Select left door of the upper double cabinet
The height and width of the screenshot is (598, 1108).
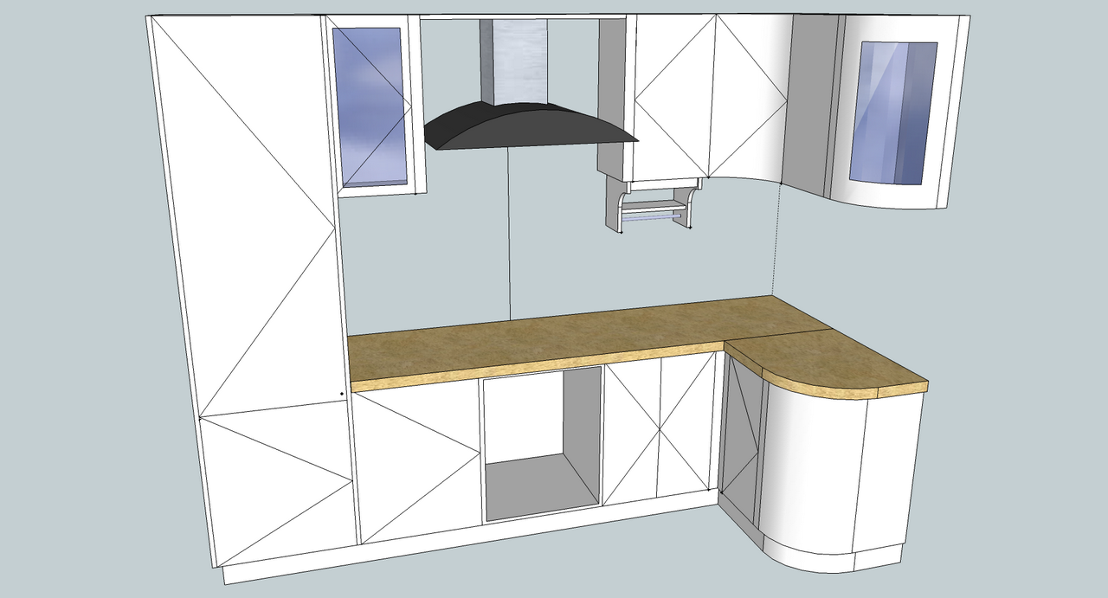coord(673,95)
